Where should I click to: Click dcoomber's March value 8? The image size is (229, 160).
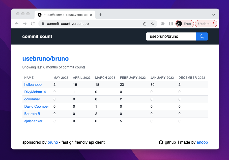(x=96, y=99)
